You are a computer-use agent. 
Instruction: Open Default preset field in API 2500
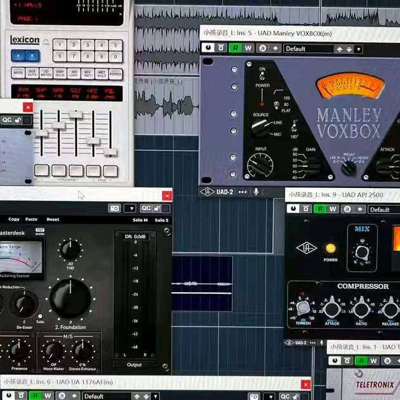[384, 209]
